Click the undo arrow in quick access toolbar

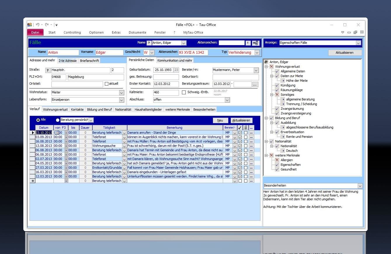[37, 25]
